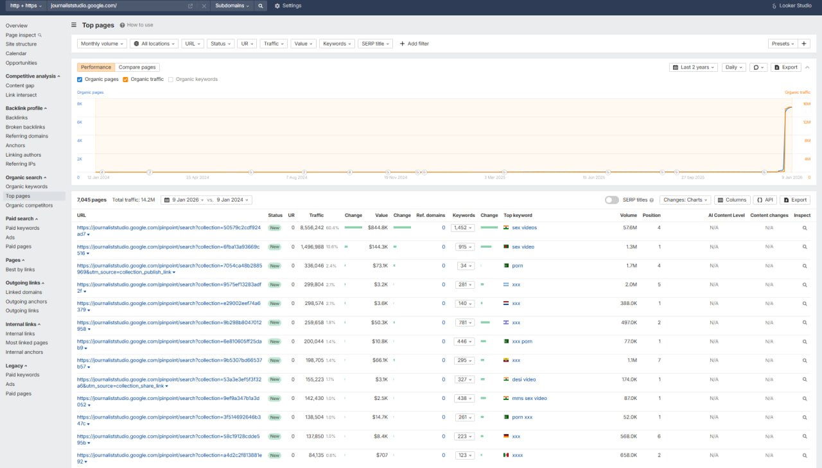Switch to the Compare pages tab
This screenshot has width=822, height=468.
[137, 67]
